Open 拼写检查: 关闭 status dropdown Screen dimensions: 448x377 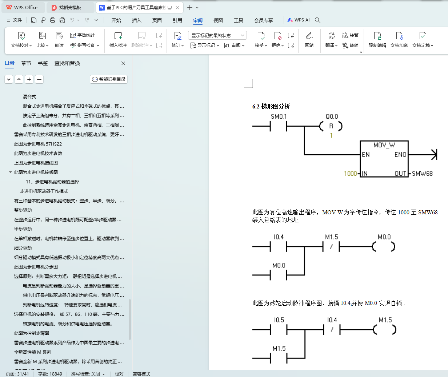(88, 374)
